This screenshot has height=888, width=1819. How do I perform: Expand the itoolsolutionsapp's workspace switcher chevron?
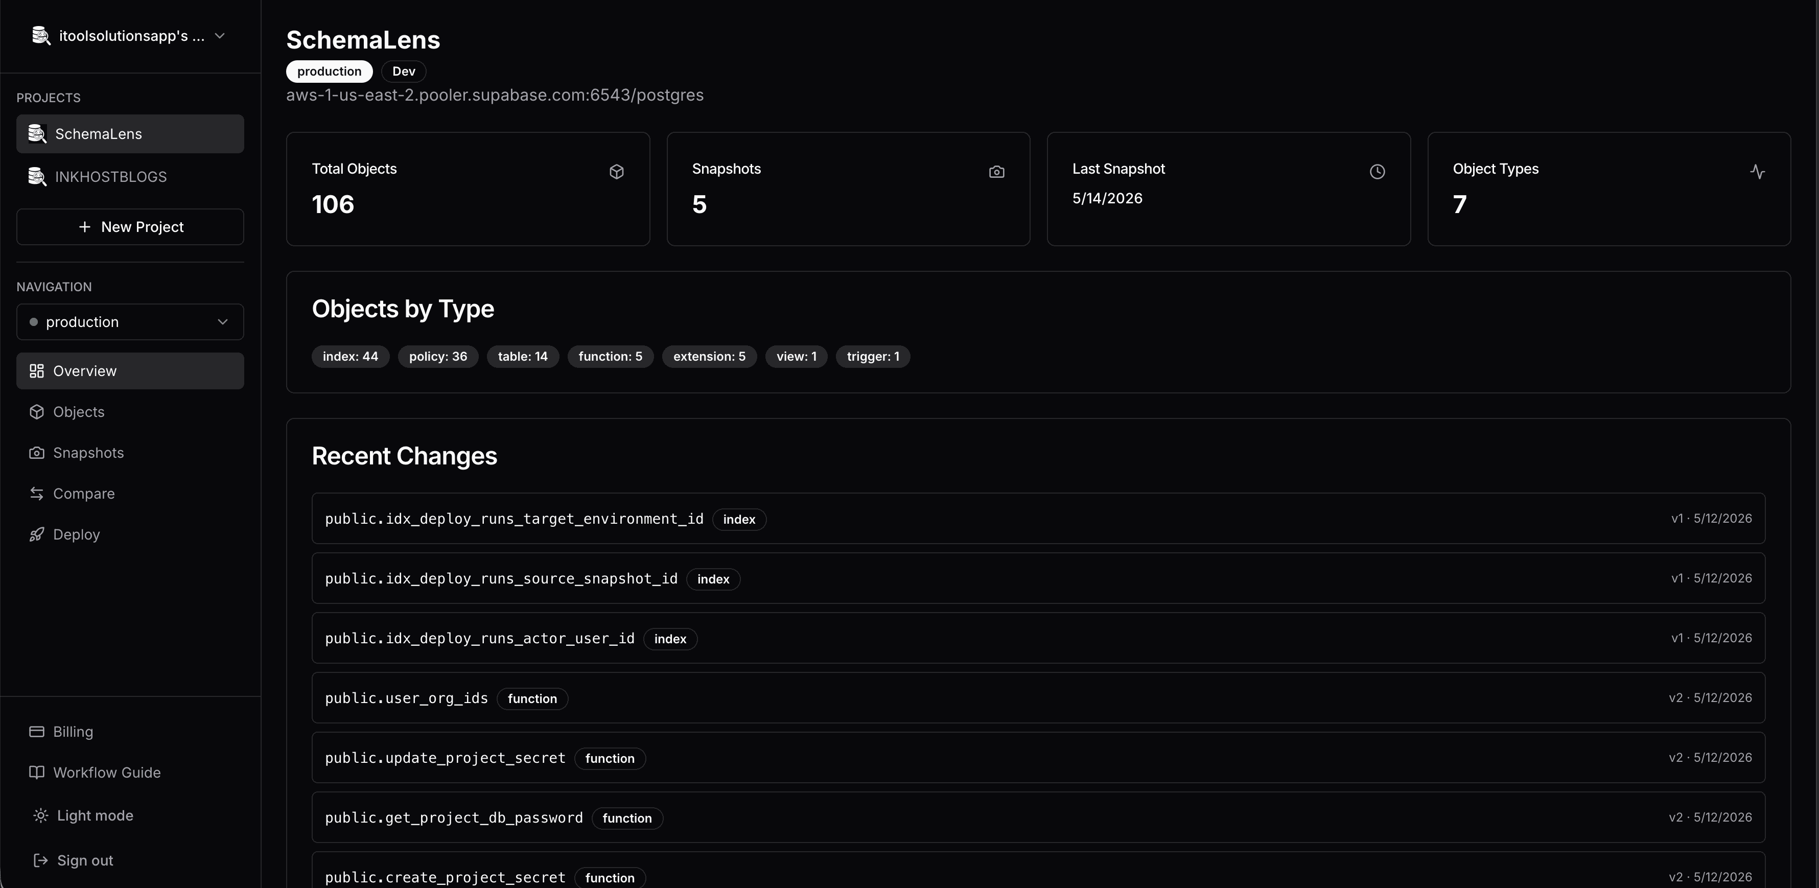(x=220, y=35)
